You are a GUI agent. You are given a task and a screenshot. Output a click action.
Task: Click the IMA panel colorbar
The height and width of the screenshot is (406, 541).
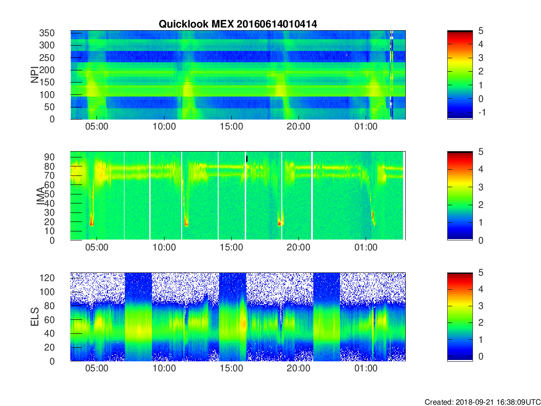[460, 196]
